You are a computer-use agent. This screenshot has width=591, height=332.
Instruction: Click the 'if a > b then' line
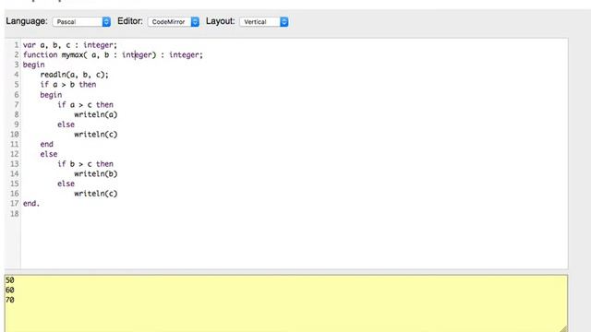click(x=68, y=85)
